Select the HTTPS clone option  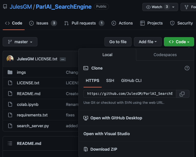[93, 81]
